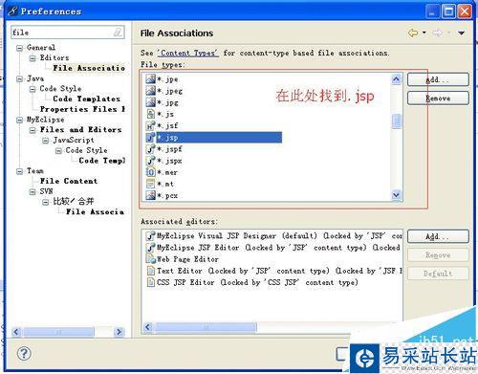Click the tree panel scroll-left arrow
Image resolution: width=478 pixels, height=374 pixels.
click(16, 332)
